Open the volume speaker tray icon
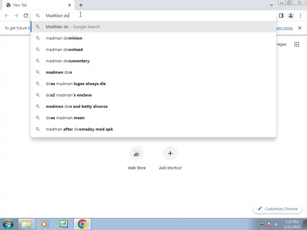This screenshot has height=230, width=307. pyautogui.click(x=277, y=224)
